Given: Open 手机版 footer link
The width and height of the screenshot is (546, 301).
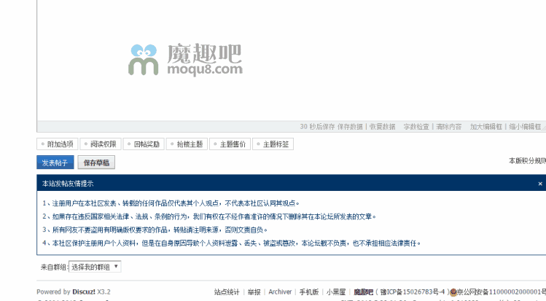Looking at the screenshot, I should tap(309, 292).
